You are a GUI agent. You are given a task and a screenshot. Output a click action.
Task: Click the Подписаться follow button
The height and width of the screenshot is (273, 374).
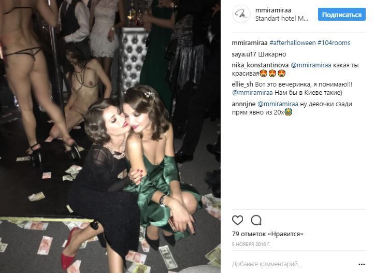pos(341,15)
